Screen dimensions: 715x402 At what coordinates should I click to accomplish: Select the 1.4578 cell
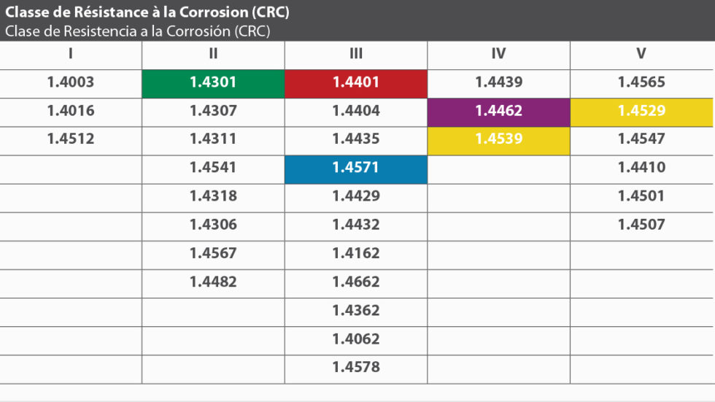coord(356,368)
